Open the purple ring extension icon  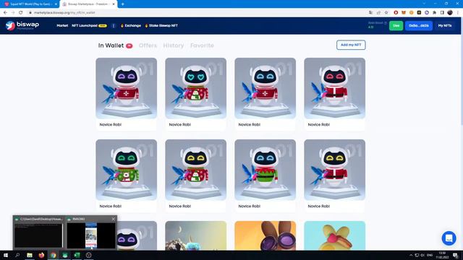427,13
